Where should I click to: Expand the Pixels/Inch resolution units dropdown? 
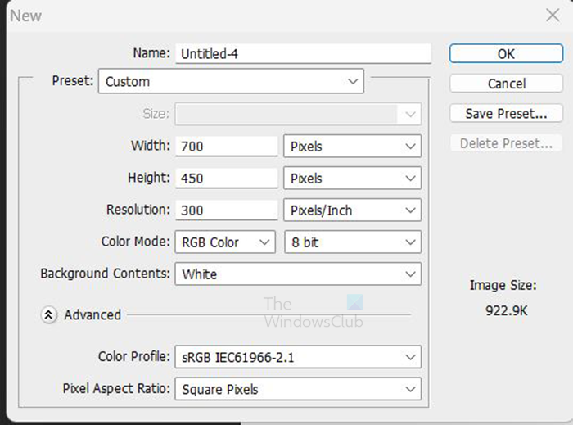pos(352,210)
